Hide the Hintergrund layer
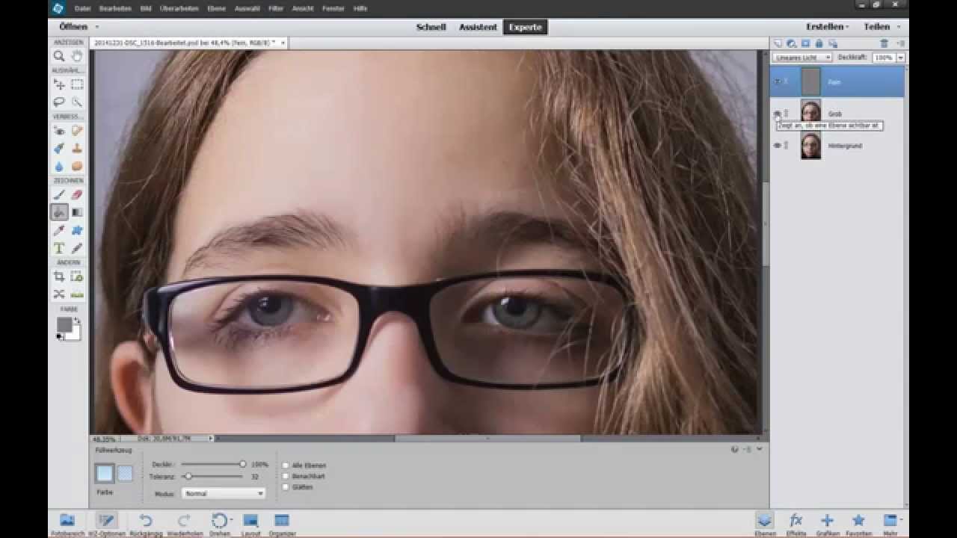 coord(777,146)
